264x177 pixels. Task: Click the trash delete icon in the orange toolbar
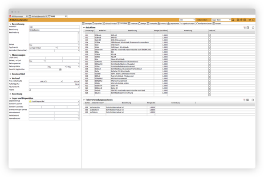pyautogui.click(x=241, y=20)
